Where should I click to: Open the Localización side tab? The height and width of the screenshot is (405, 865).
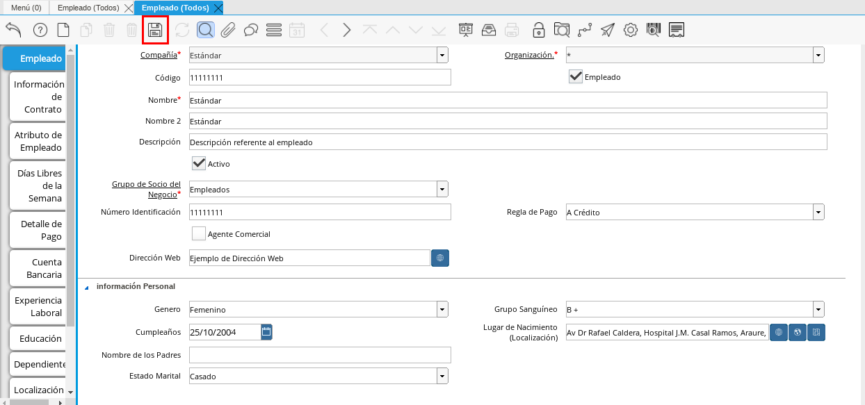pyautogui.click(x=38, y=390)
